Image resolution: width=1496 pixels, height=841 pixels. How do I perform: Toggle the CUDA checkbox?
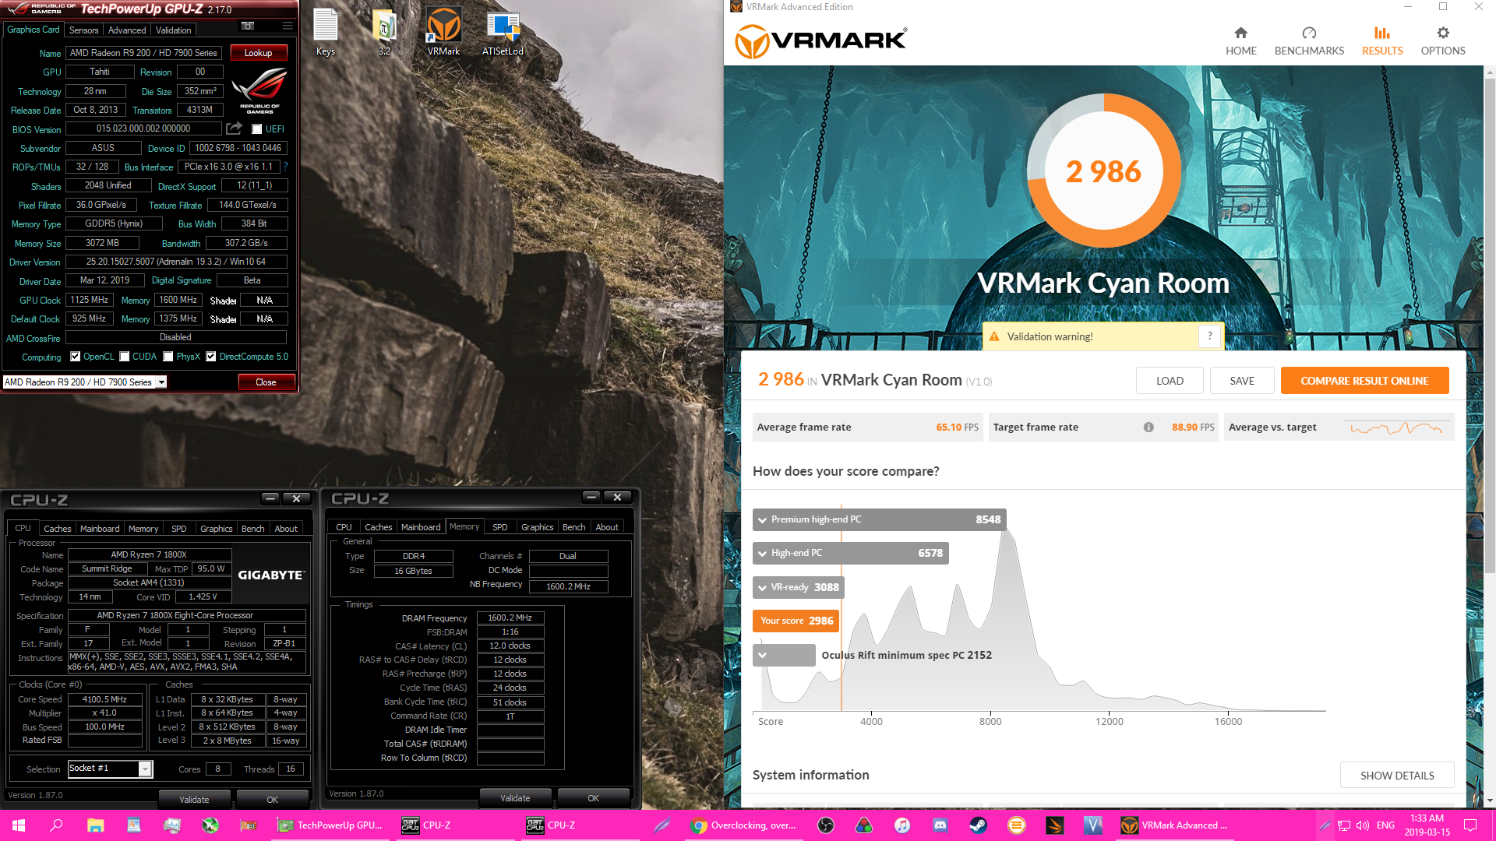pyautogui.click(x=125, y=357)
